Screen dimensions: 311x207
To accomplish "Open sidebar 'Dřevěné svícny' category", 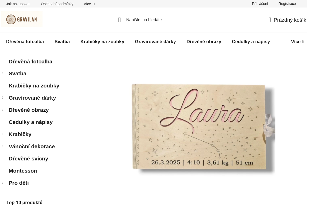I will [29, 159].
